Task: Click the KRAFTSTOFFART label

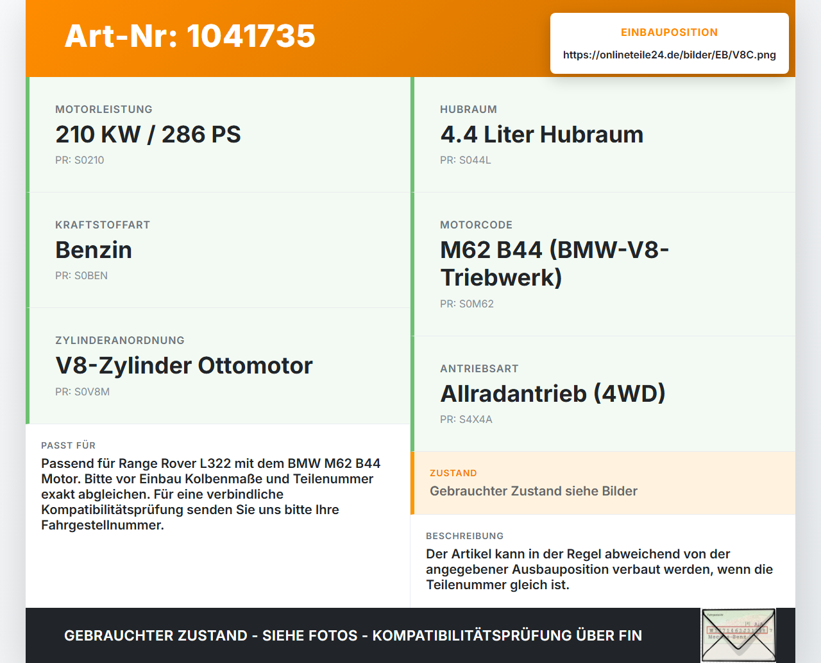Action: click(103, 225)
